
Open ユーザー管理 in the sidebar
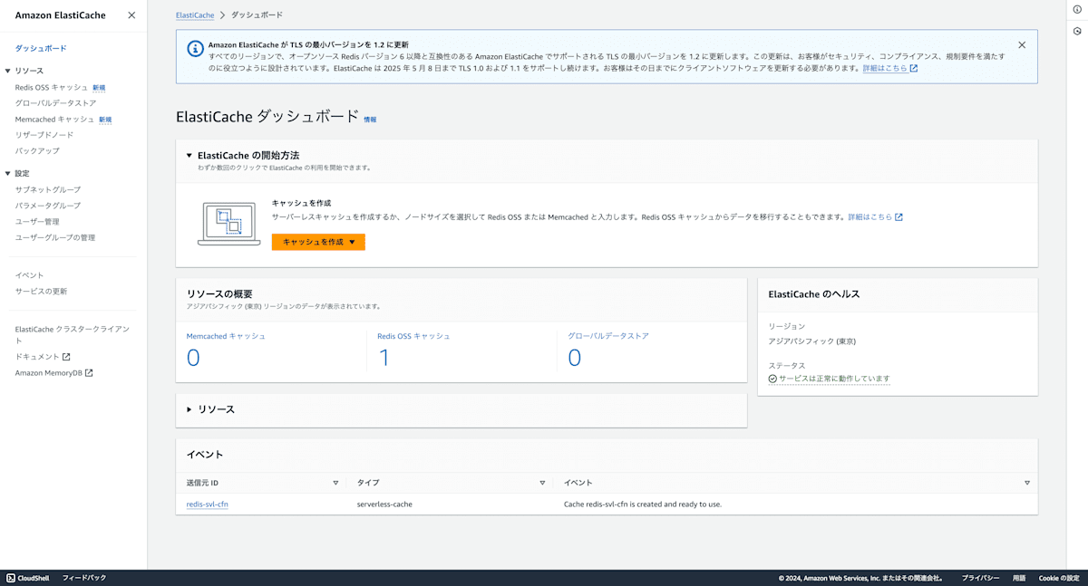(37, 221)
